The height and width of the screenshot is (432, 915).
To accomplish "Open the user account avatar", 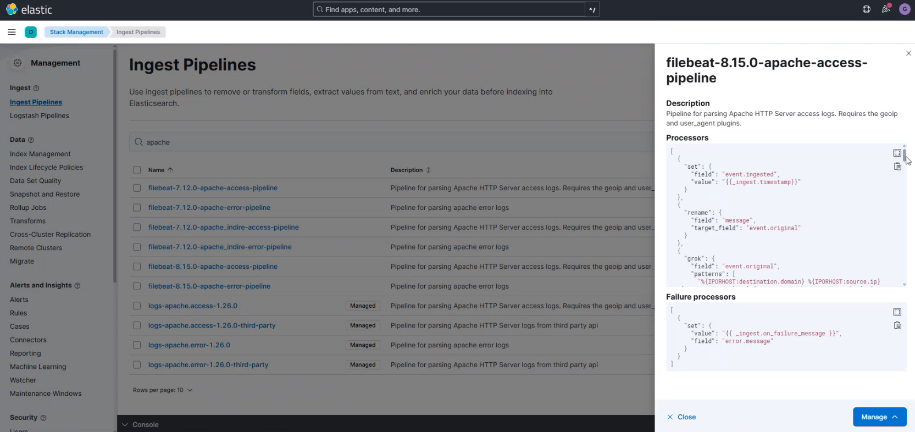I will pyautogui.click(x=905, y=9).
